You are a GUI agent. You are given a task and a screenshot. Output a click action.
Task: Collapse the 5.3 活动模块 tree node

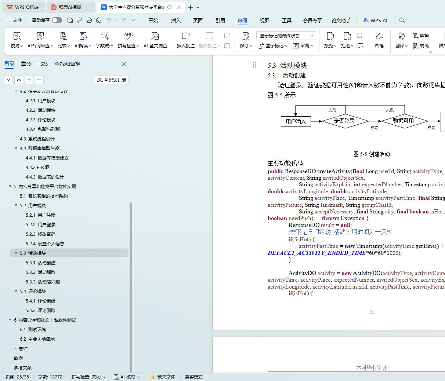tap(16, 253)
